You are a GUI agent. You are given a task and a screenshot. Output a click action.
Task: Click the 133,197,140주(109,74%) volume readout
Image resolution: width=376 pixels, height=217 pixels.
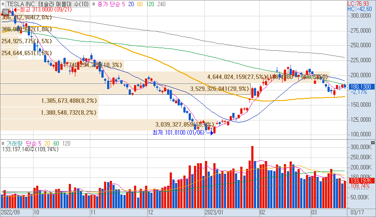(30, 150)
